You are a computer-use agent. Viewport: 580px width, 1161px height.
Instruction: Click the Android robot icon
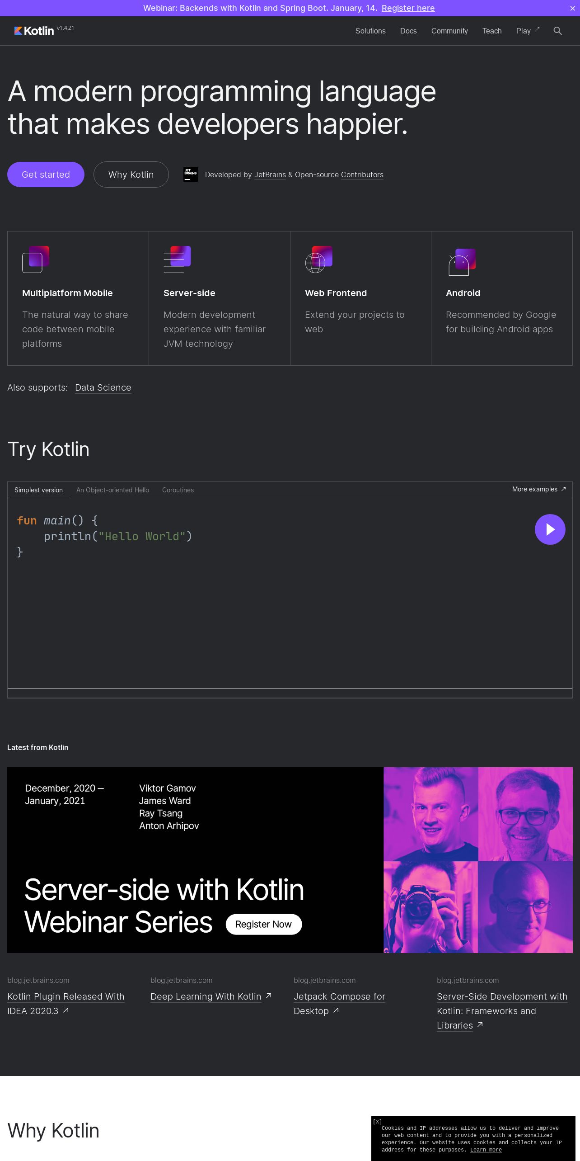tap(462, 261)
